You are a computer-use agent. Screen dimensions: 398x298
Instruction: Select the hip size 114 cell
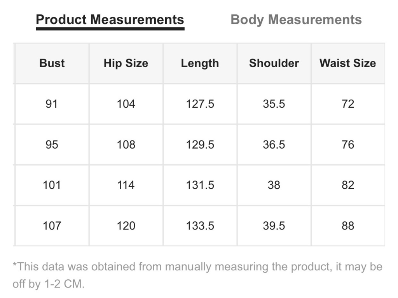126,185
